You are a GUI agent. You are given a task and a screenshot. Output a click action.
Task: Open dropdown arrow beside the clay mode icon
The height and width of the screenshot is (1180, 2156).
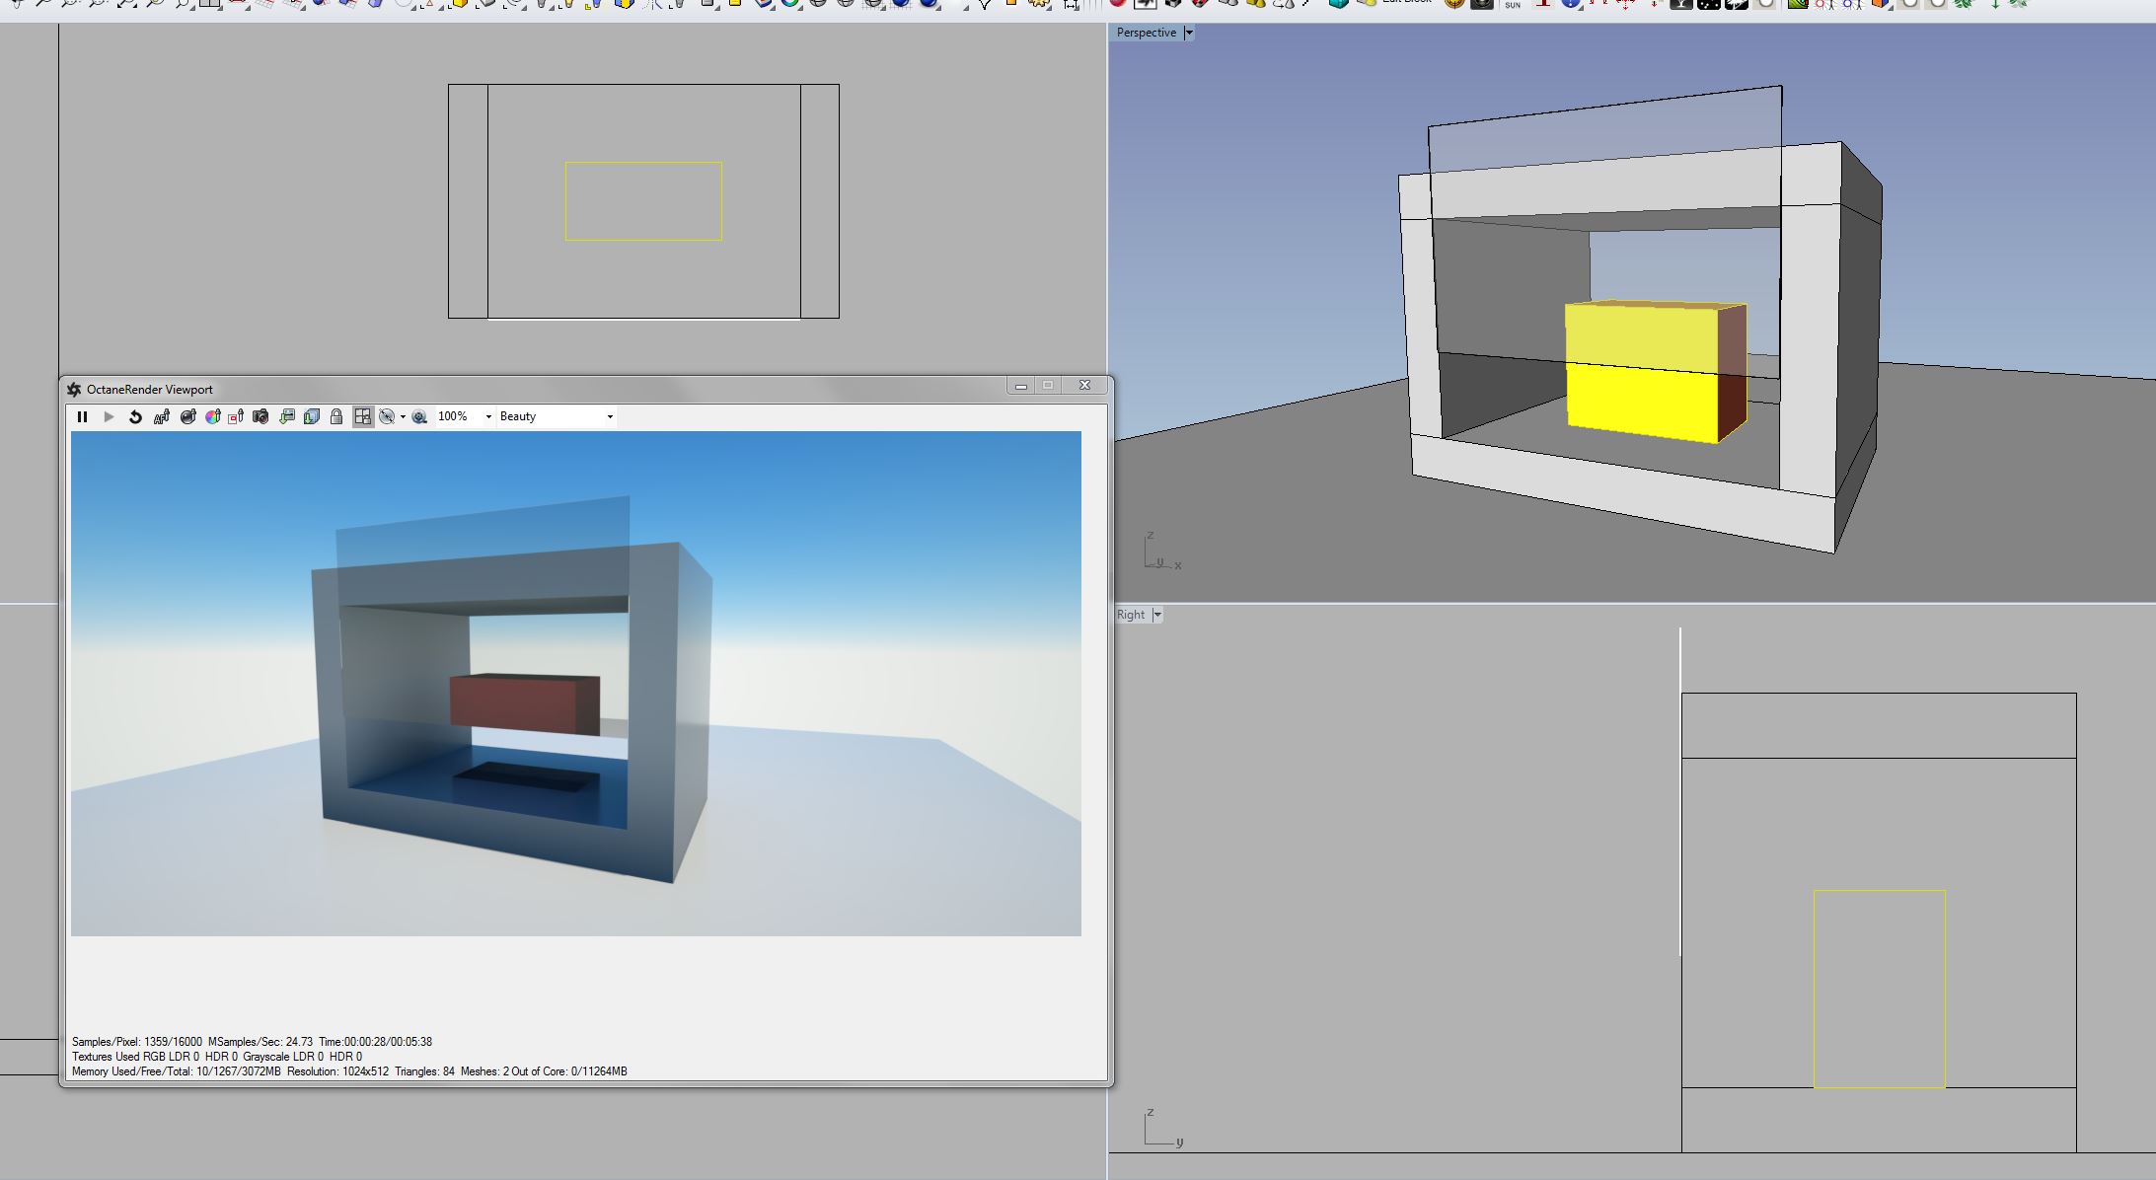click(403, 417)
